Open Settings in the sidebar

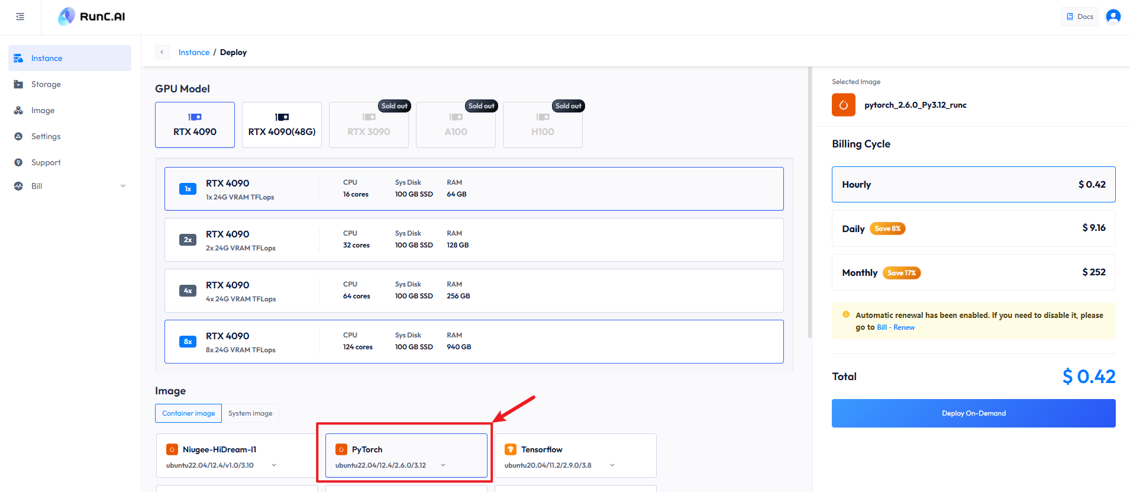[x=70, y=136]
